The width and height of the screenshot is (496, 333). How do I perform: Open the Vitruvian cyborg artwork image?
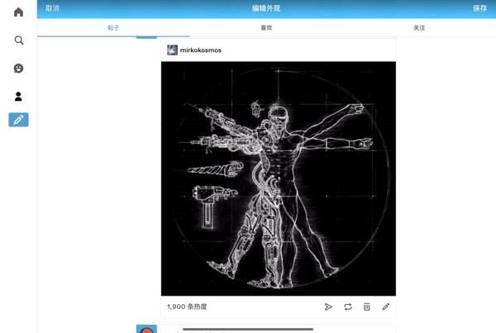click(x=279, y=178)
